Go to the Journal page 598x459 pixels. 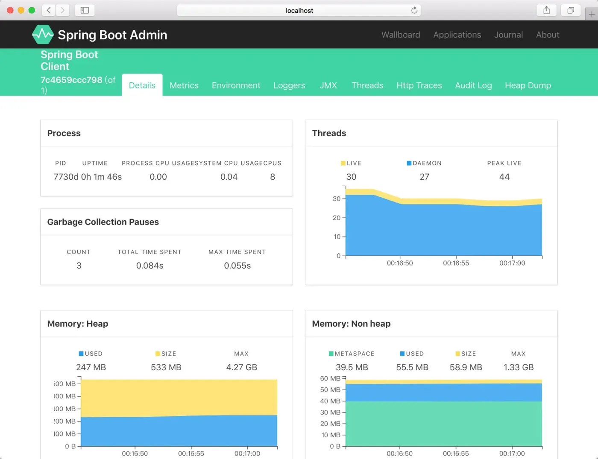click(508, 35)
